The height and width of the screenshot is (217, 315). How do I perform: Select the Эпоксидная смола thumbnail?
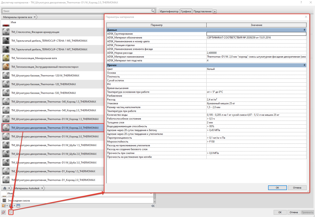coord(4,201)
